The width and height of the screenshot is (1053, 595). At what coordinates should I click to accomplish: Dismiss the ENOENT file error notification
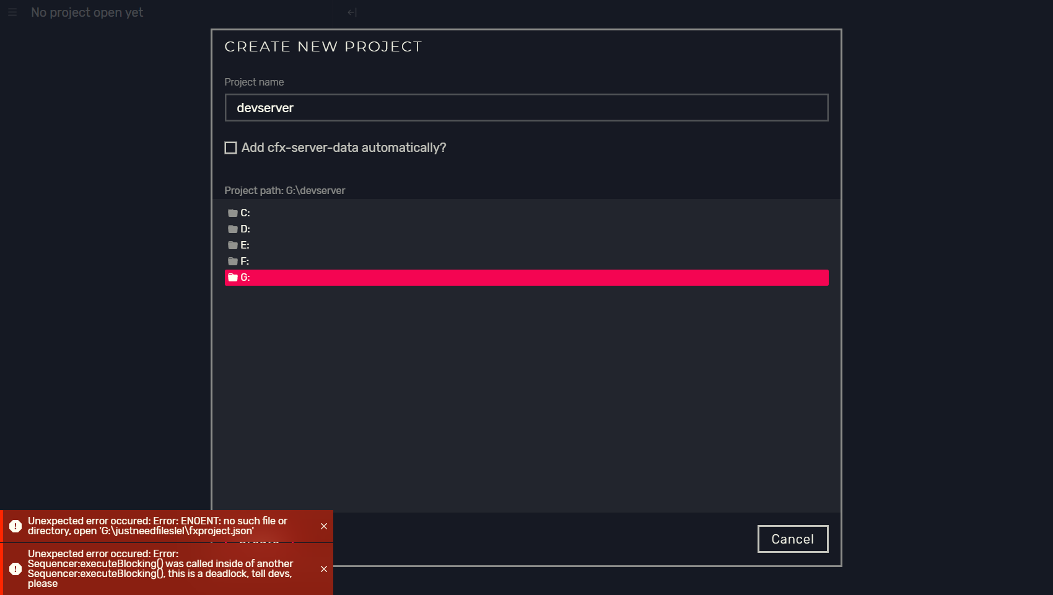324,526
